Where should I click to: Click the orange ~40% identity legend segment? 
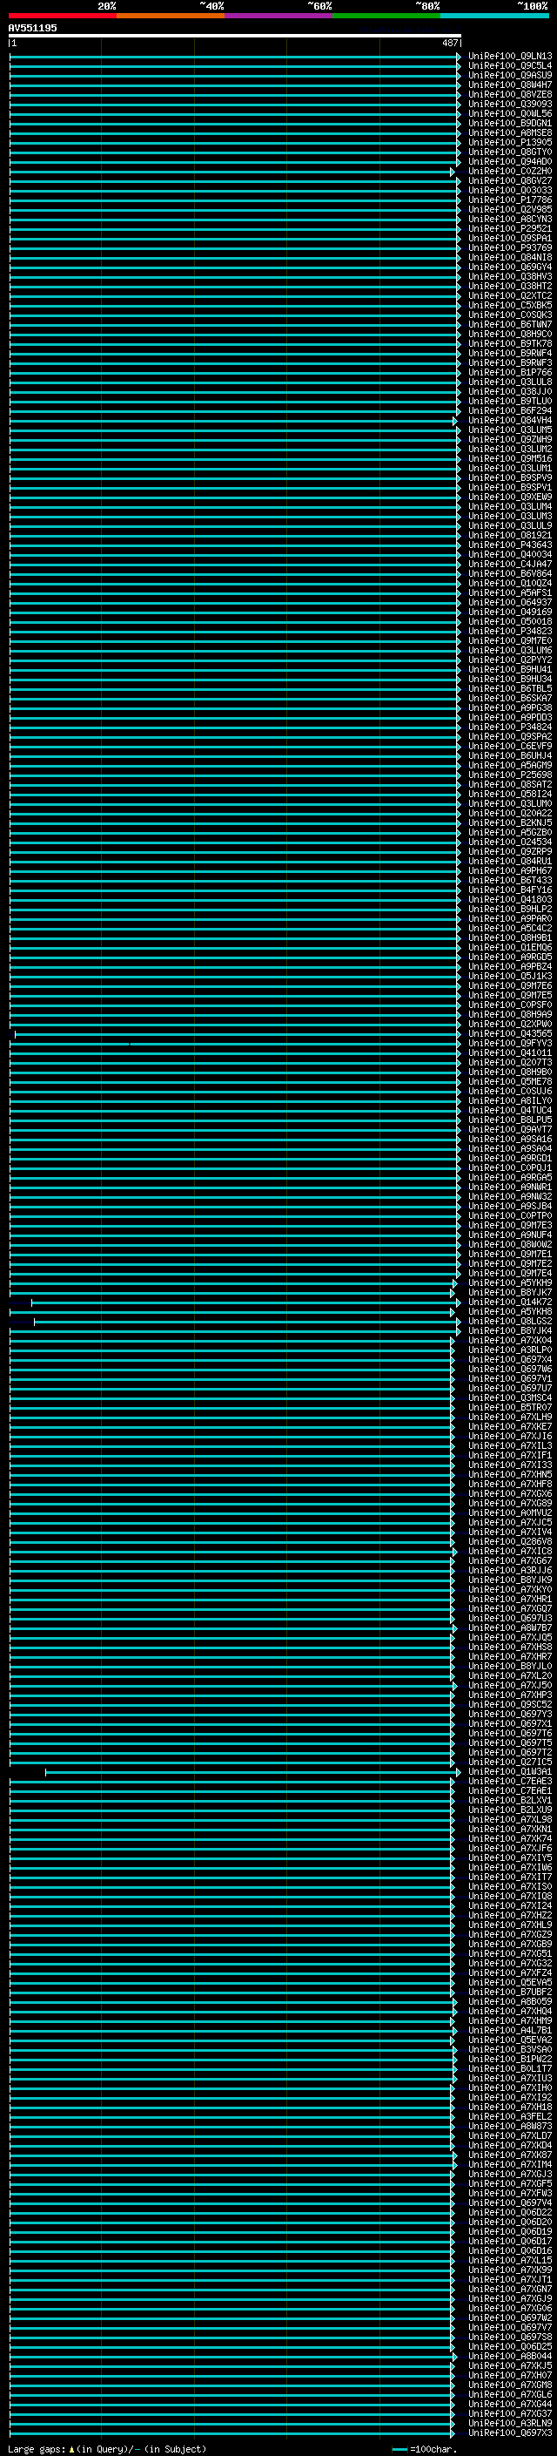pyautogui.click(x=171, y=16)
